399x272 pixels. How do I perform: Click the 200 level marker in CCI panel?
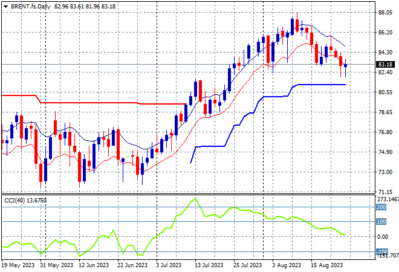tap(381, 207)
